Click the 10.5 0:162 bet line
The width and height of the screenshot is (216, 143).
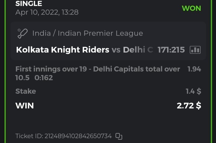tap(34, 78)
